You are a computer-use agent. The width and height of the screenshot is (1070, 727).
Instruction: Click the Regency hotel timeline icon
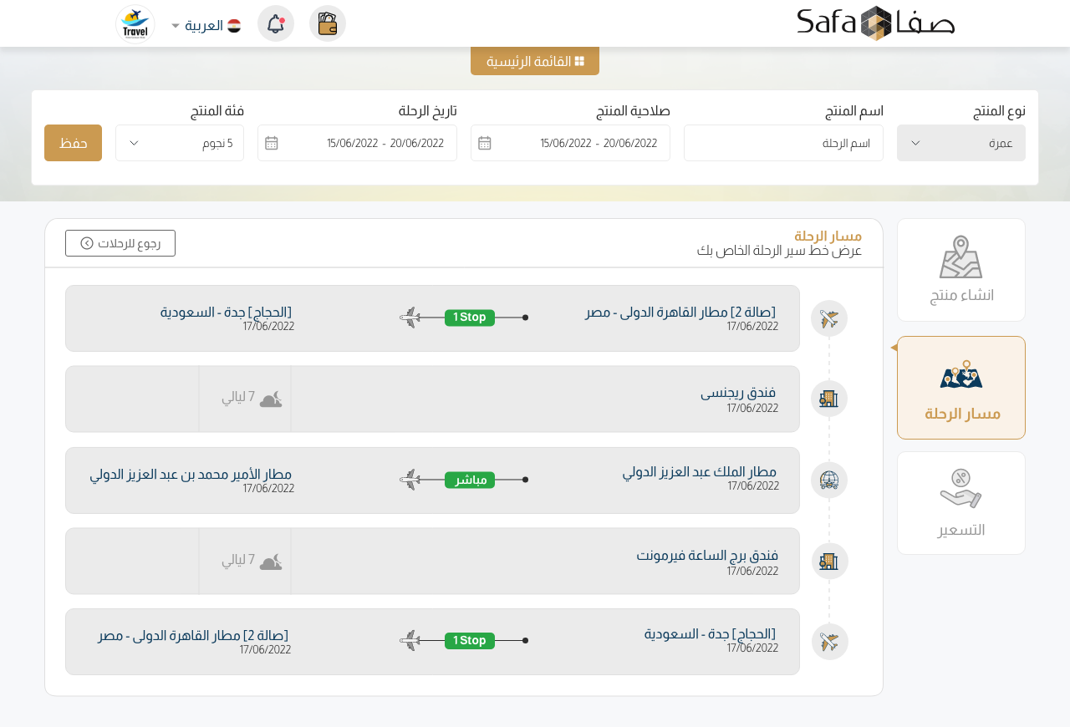point(829,399)
